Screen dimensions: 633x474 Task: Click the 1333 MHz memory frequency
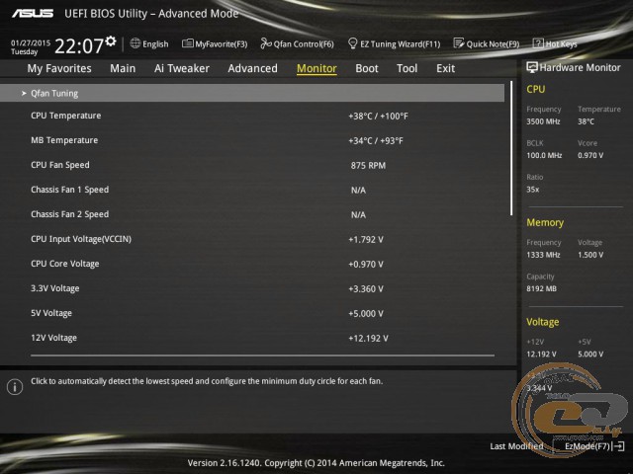(x=543, y=255)
